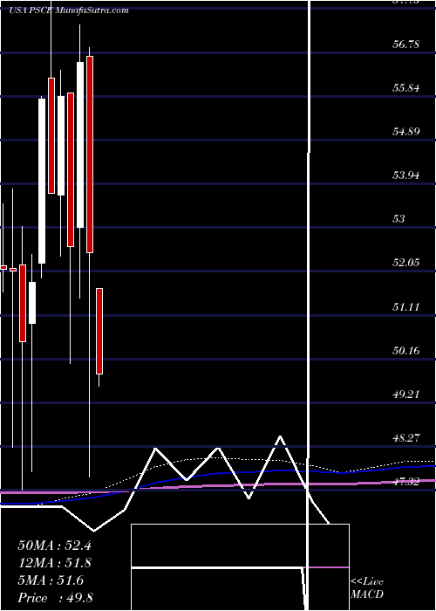436x611 pixels.
Task: Click the 53.94 price axis label
Action: 406,175
